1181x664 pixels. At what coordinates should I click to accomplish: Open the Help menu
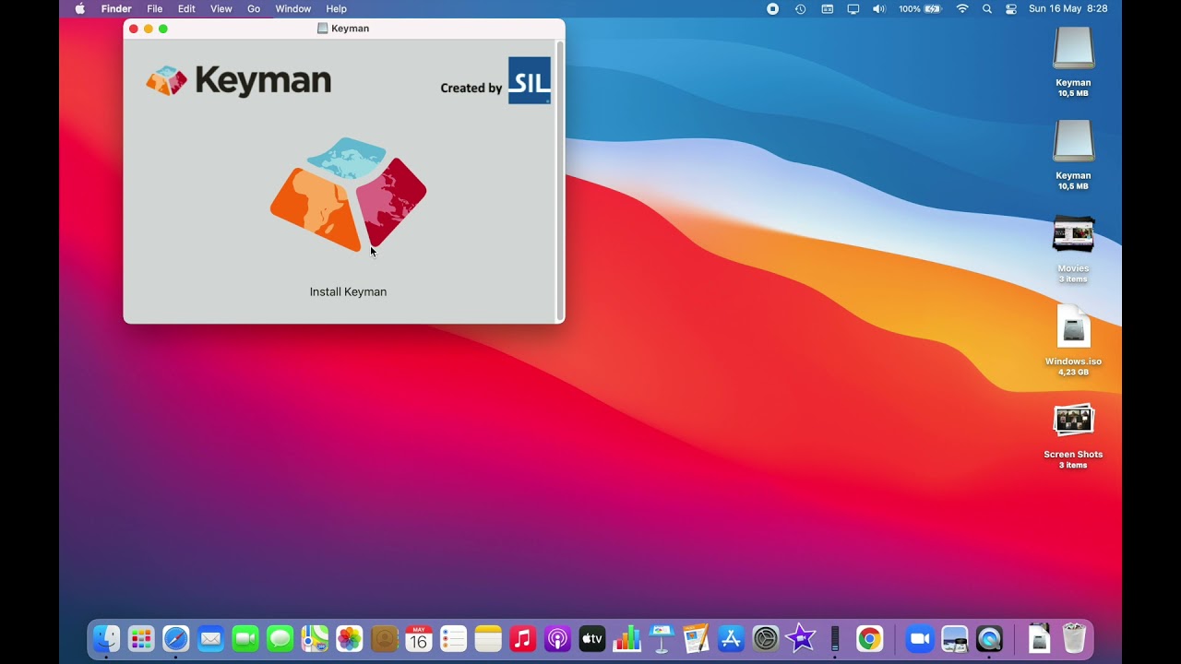(x=336, y=9)
